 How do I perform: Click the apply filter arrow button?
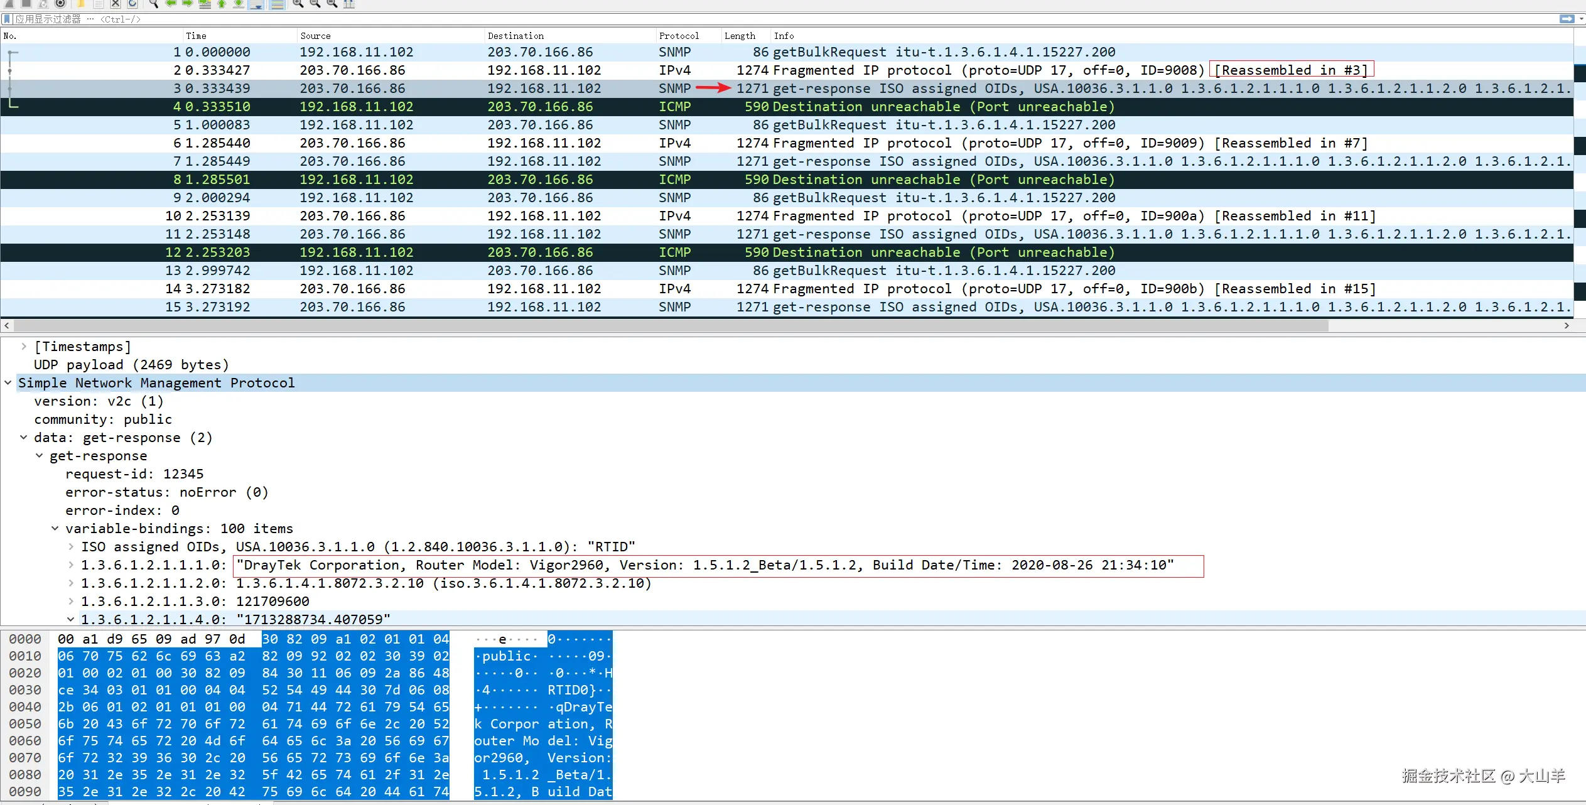coord(1567,19)
